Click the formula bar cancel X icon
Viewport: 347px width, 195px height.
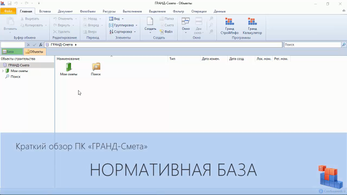click(x=28, y=44)
